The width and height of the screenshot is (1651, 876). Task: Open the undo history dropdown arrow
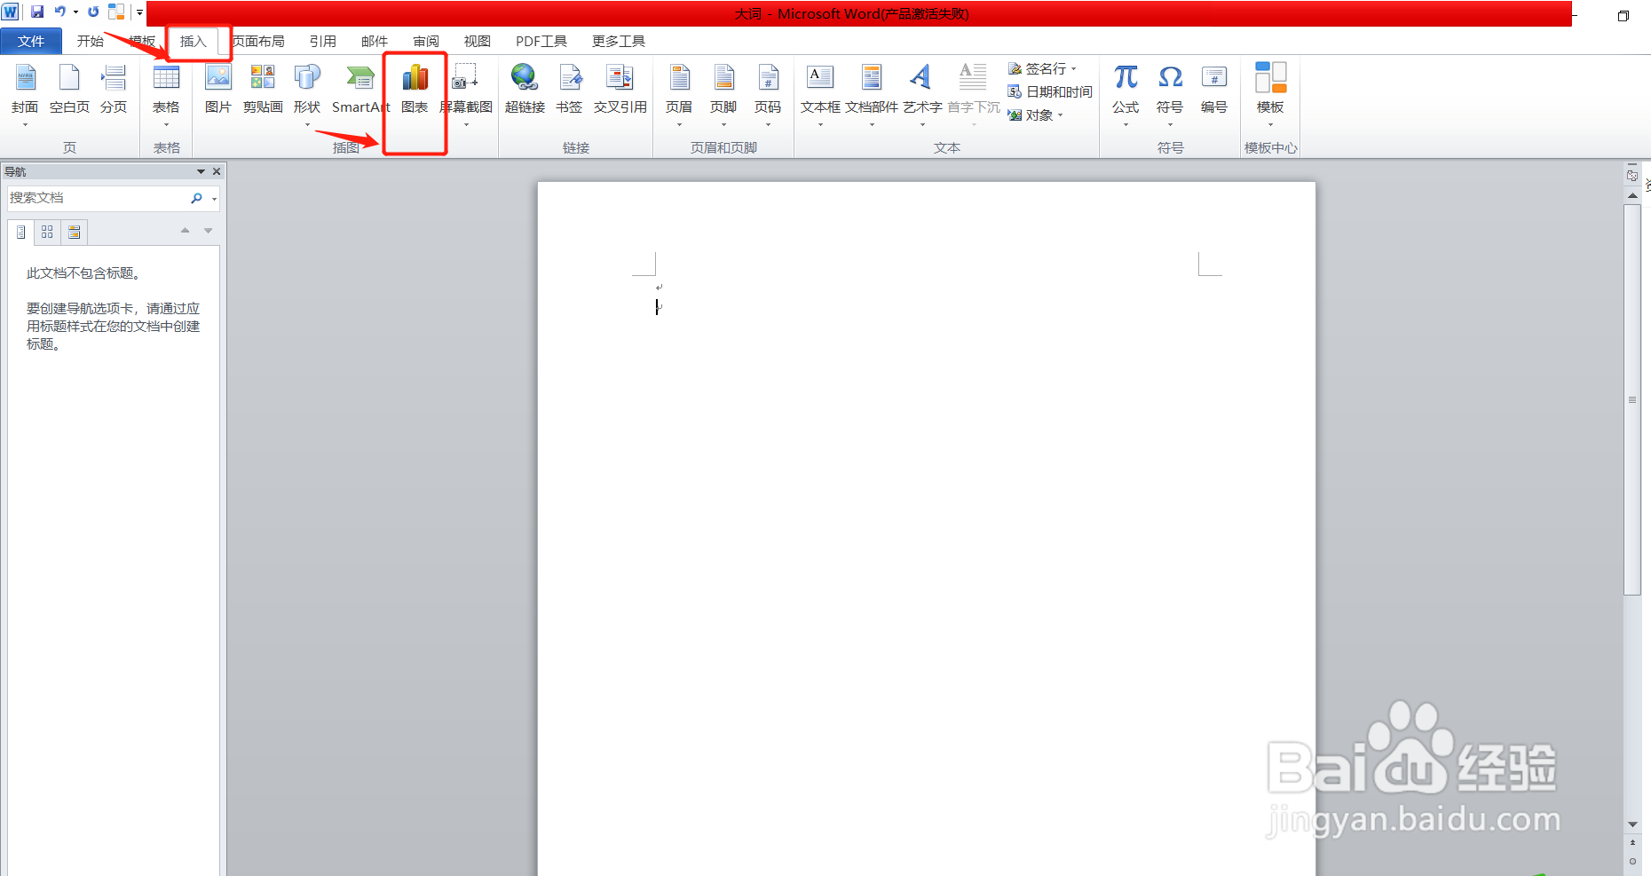pos(75,12)
